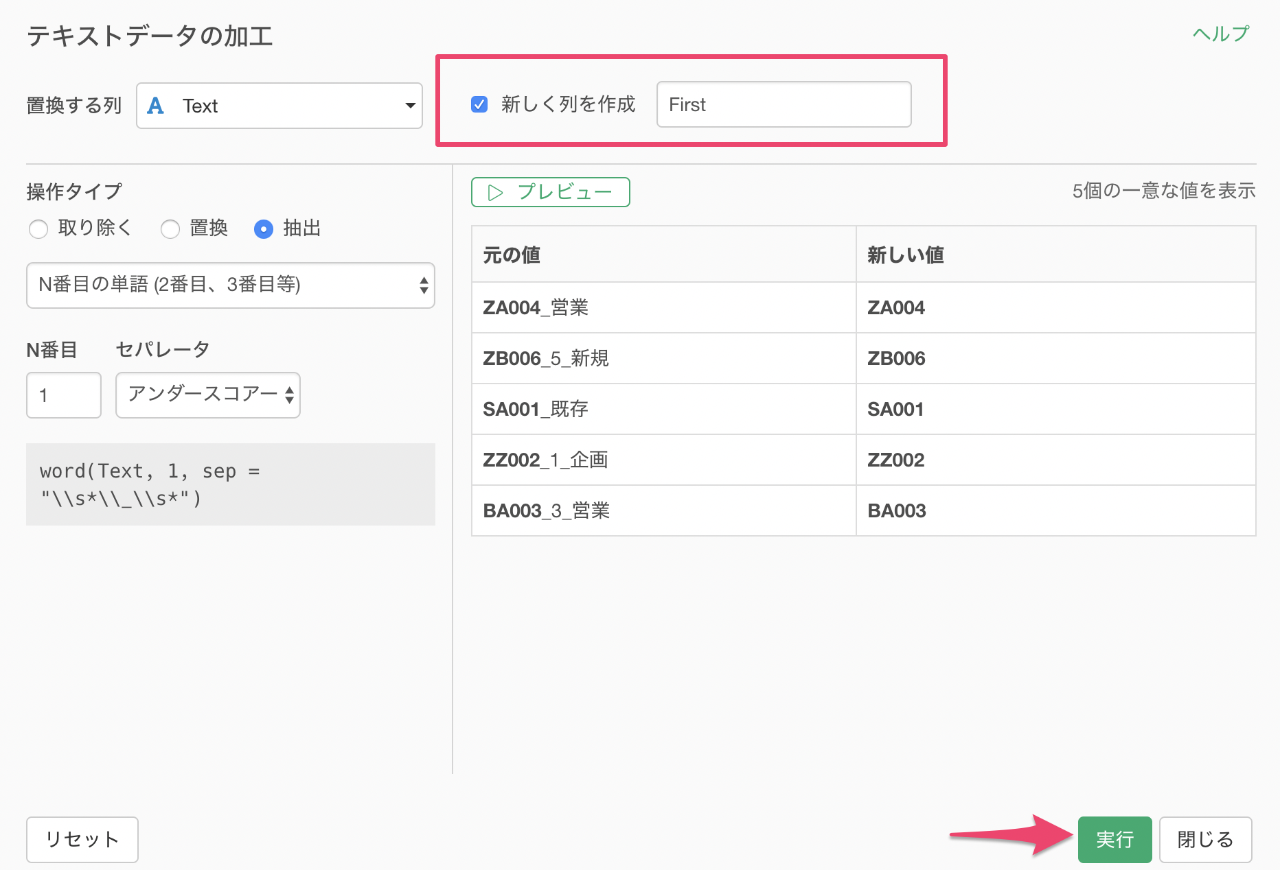1280x870 pixels.
Task: Click the text type 'A' column icon
Action: click(156, 106)
